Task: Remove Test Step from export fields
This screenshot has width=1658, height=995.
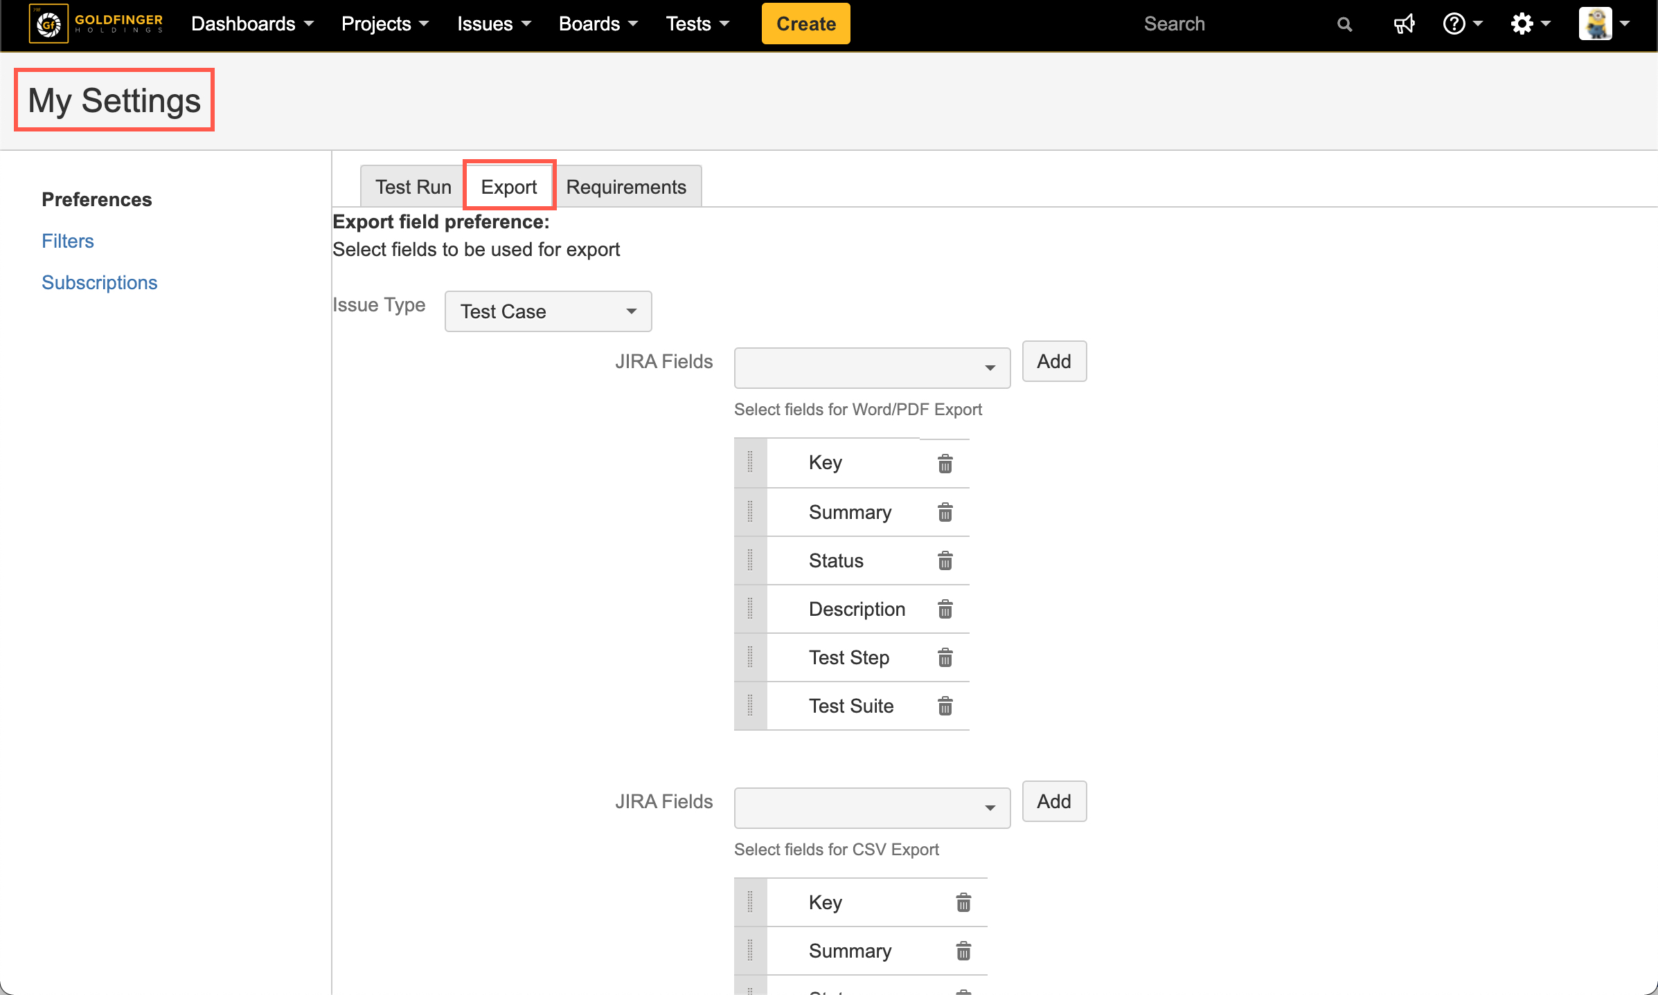Action: click(945, 658)
